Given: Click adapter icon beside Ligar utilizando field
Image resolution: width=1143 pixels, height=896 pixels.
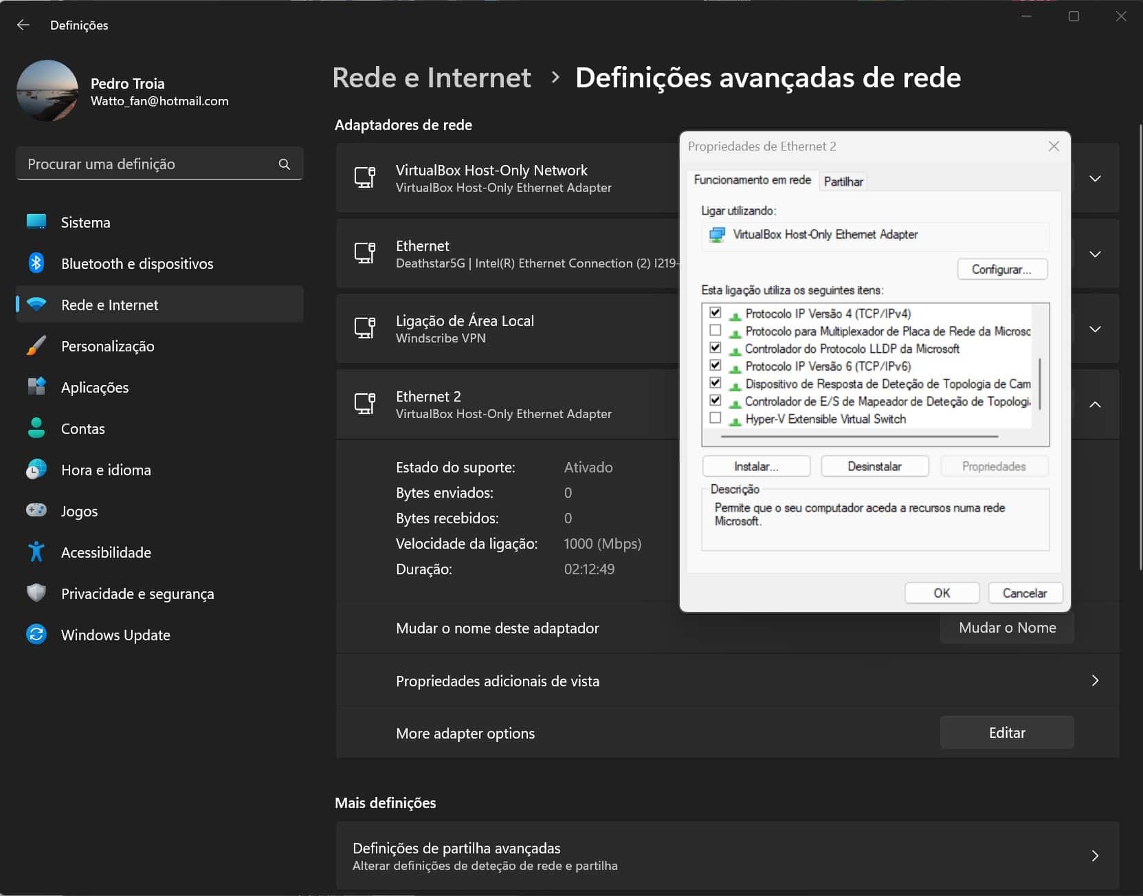Looking at the screenshot, I should pos(718,235).
